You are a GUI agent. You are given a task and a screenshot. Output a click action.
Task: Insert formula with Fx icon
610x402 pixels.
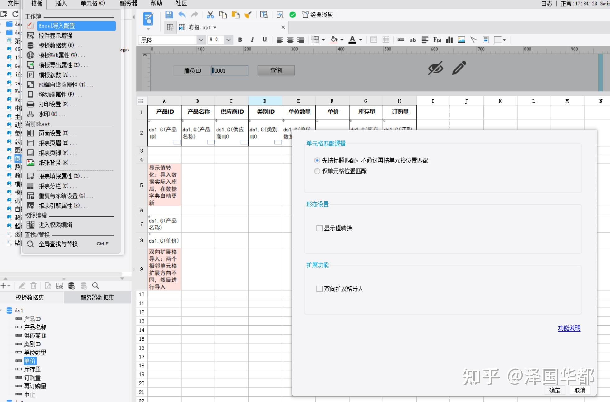pos(437,40)
